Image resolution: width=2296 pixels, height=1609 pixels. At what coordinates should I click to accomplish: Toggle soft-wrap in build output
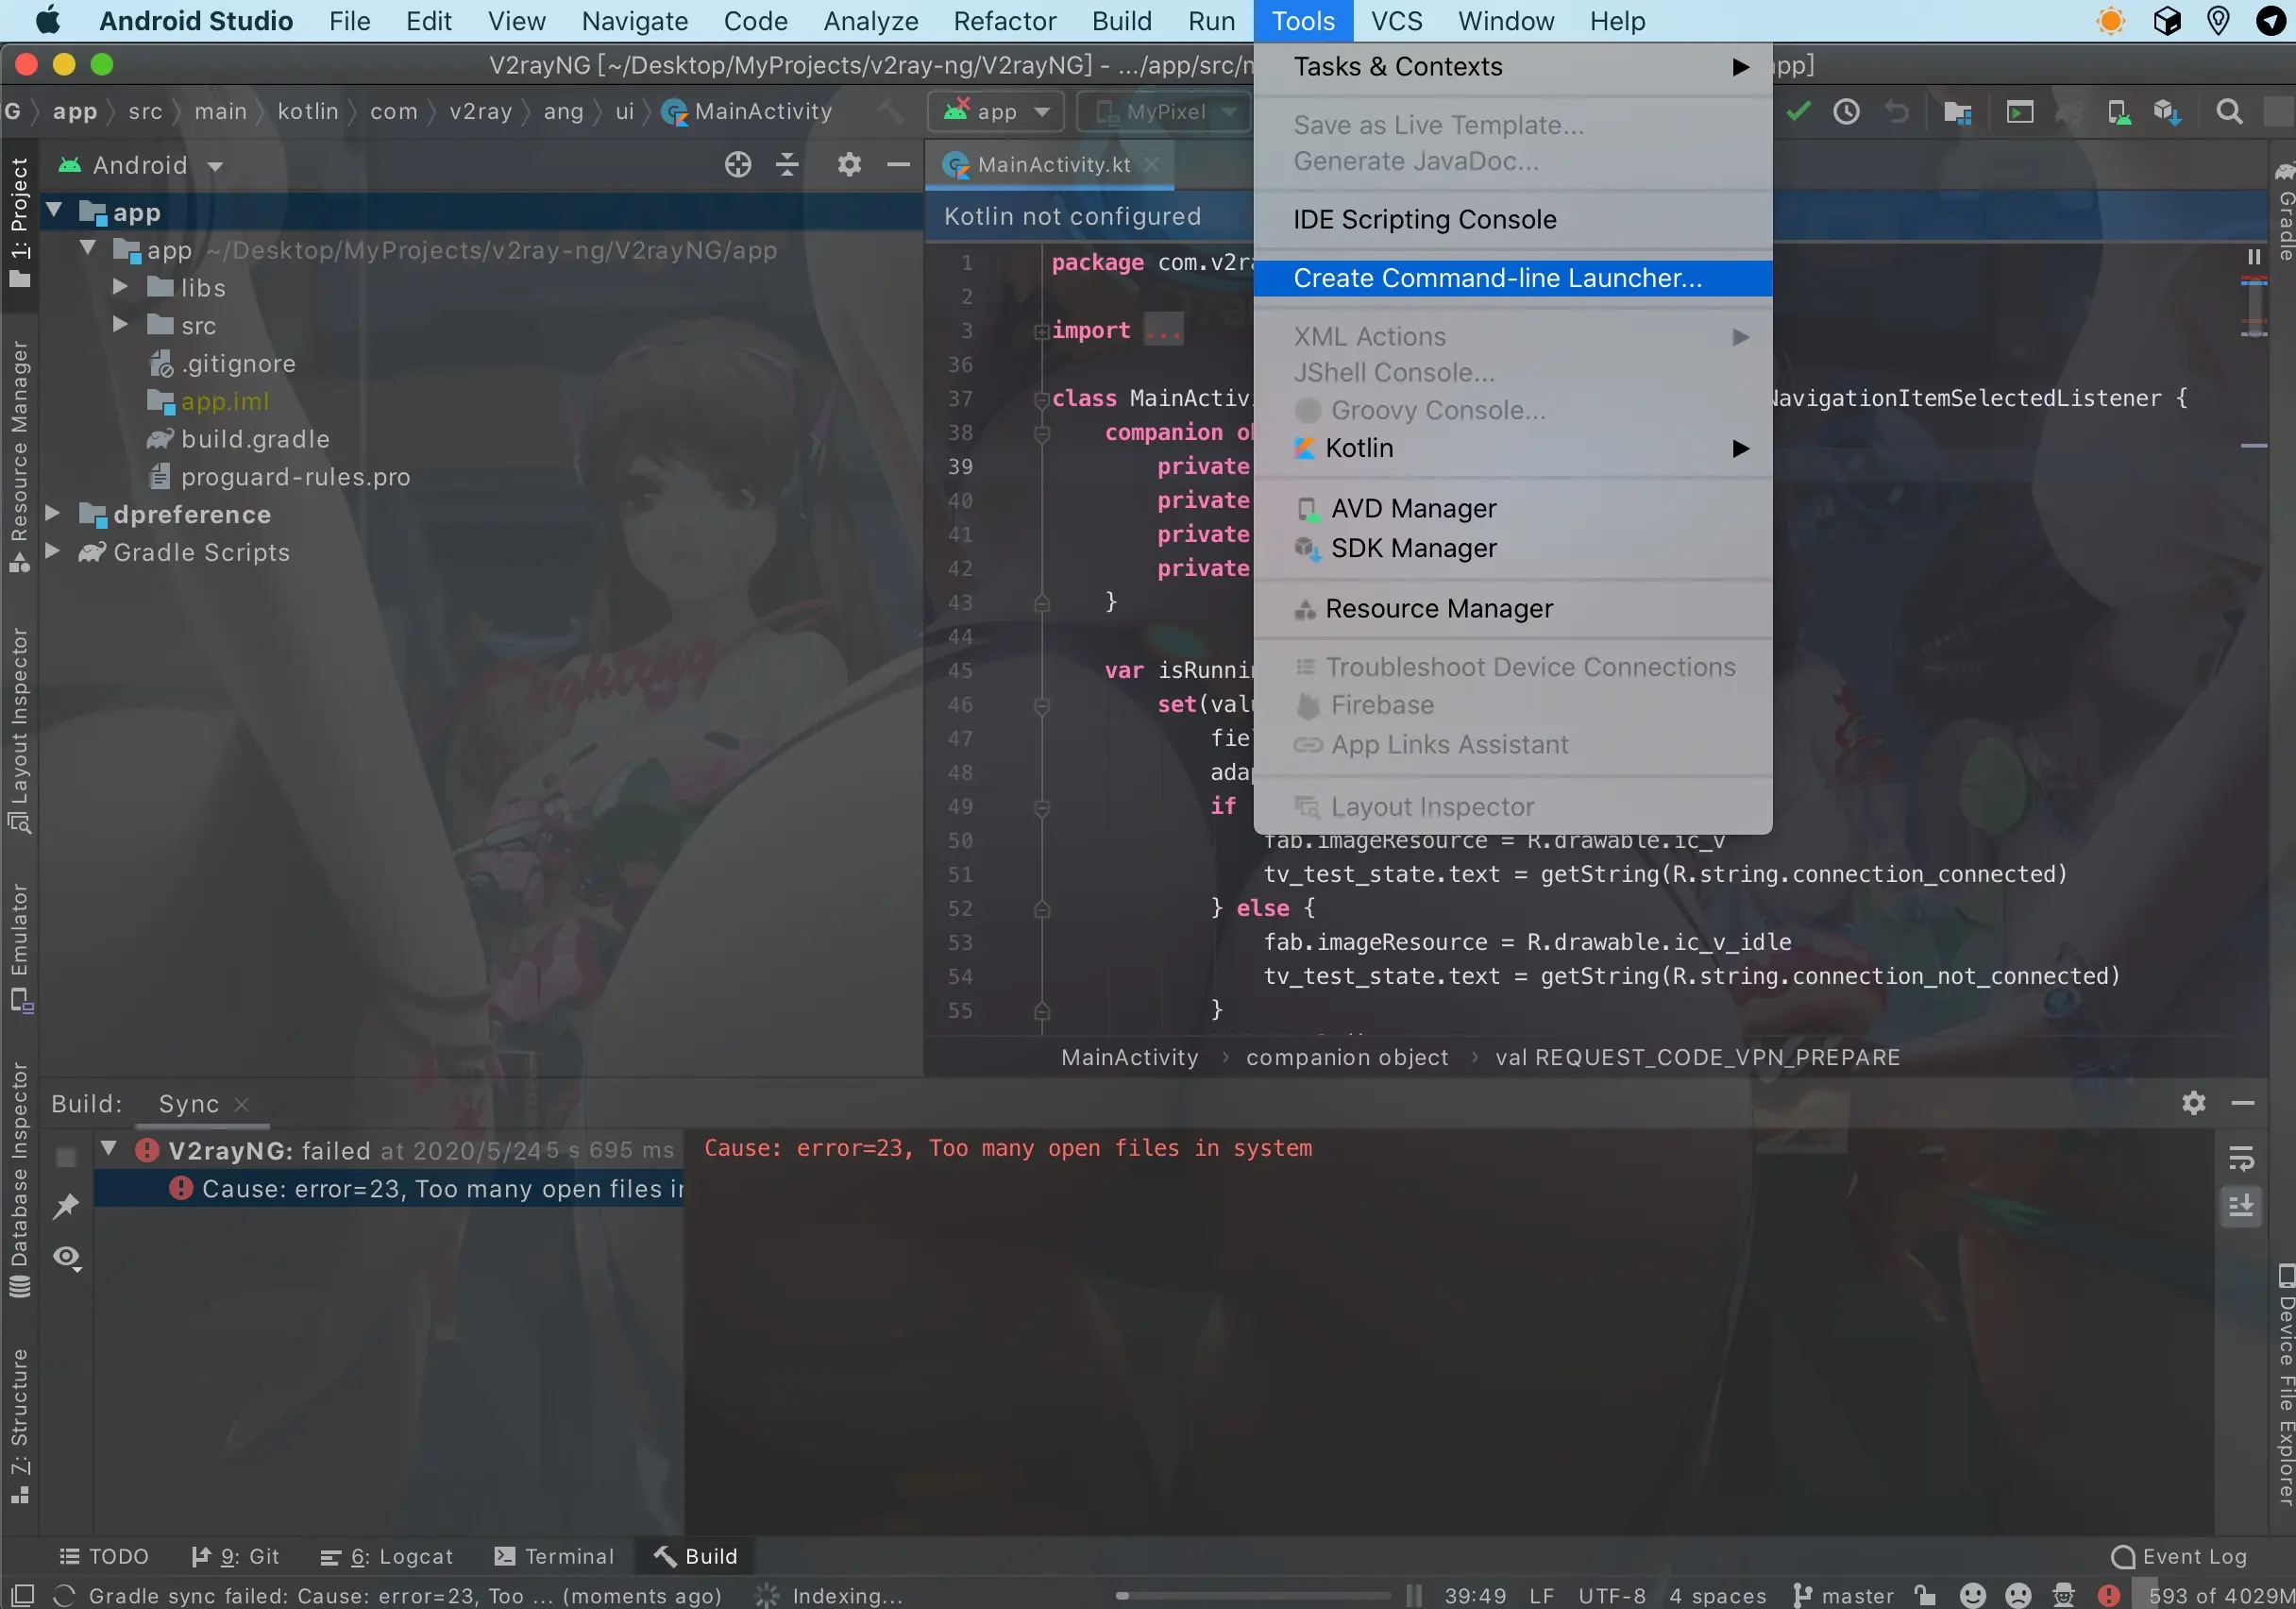(x=2241, y=1158)
